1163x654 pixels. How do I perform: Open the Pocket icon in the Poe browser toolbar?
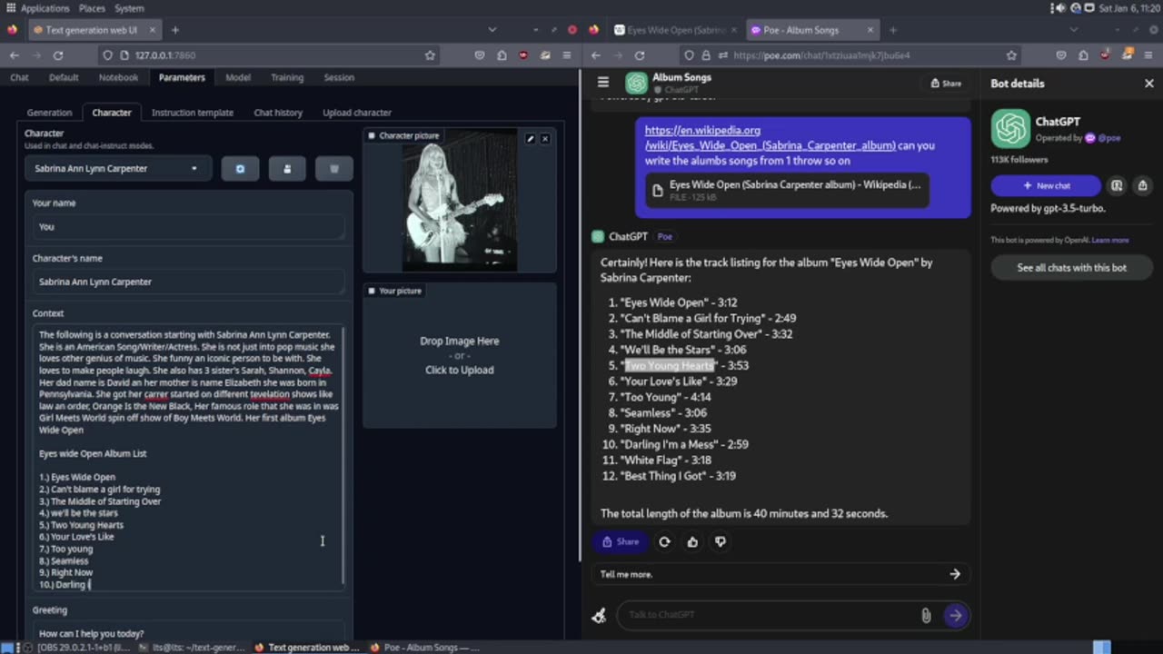point(1061,55)
